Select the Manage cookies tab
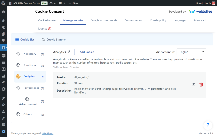 point(73,20)
